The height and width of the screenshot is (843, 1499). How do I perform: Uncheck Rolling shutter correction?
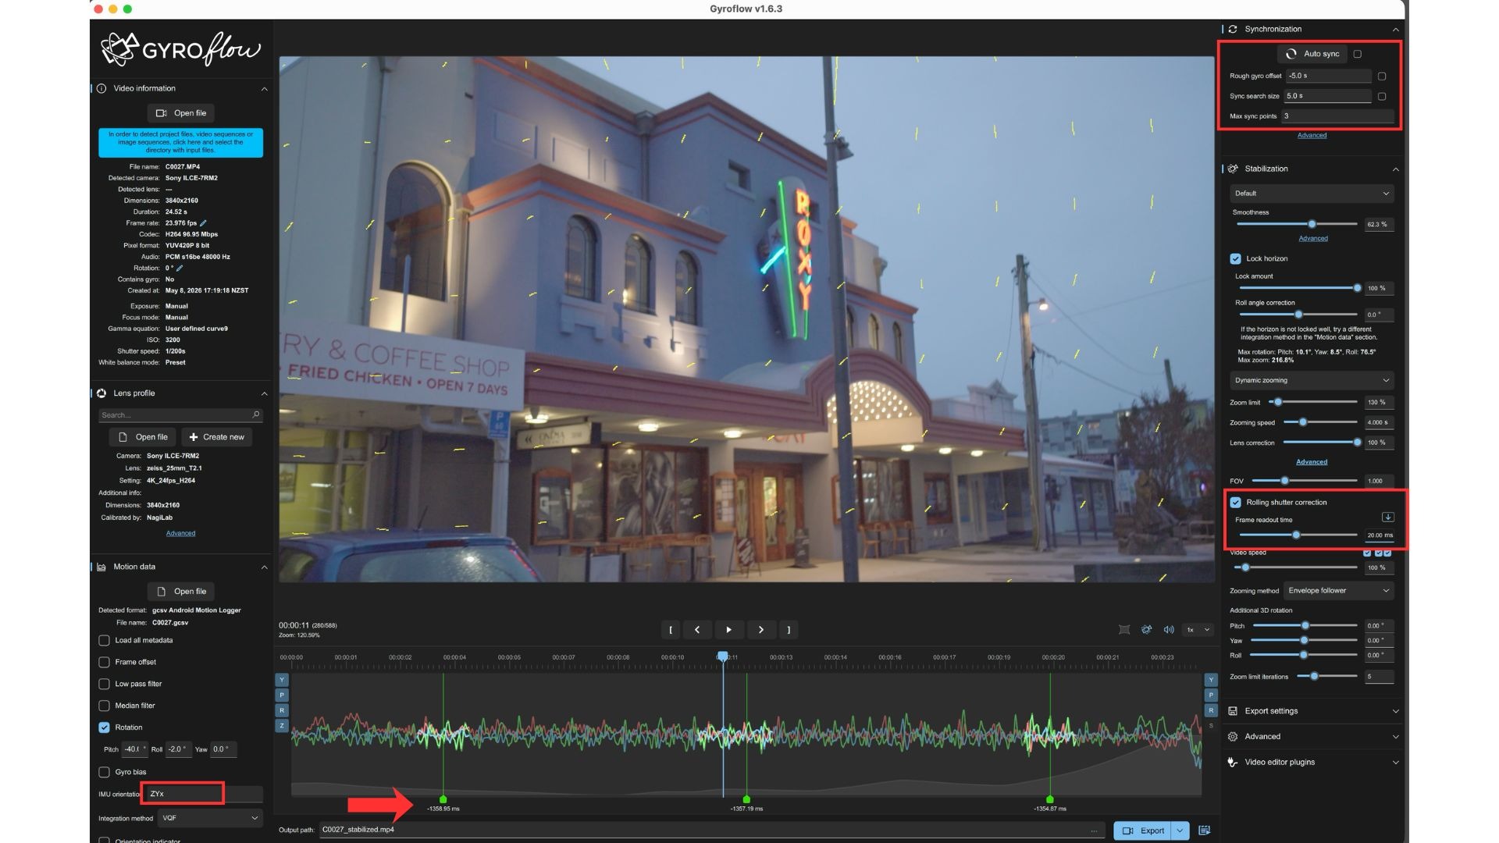(x=1235, y=502)
